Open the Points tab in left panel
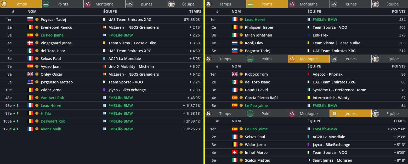 click(x=63, y=4)
